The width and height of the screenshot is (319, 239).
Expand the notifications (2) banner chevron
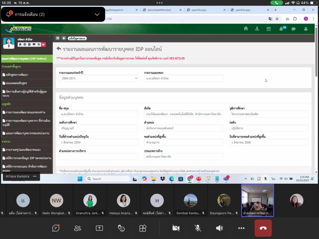tap(97, 14)
